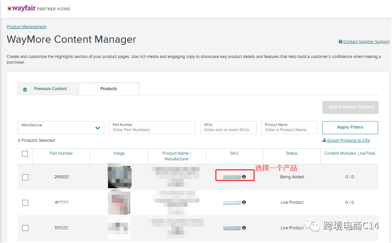
Task: Click WayMore Content Manager heading
Action: coord(71,39)
